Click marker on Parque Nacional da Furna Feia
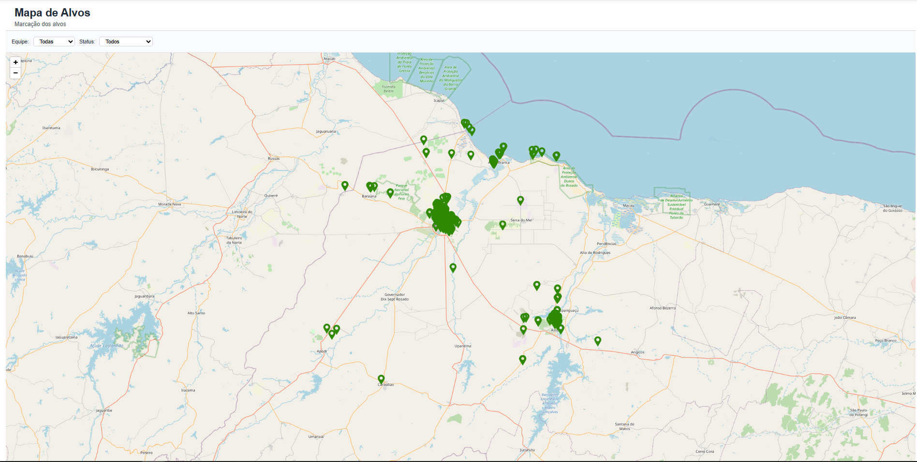 390,193
